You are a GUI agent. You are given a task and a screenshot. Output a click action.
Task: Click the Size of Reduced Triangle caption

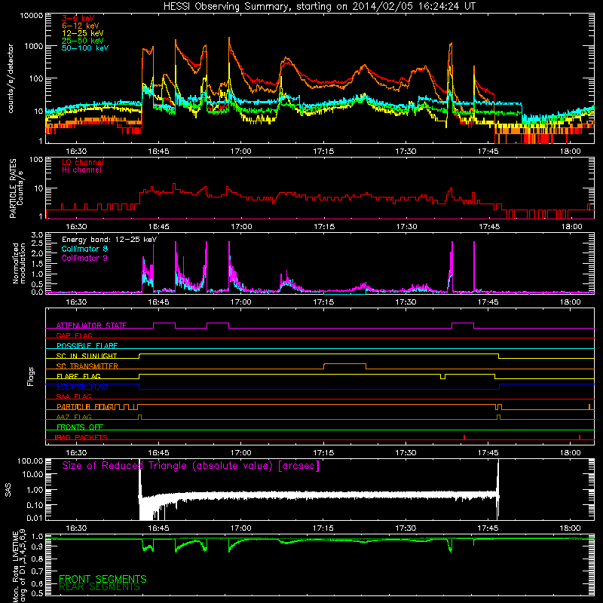(x=191, y=466)
